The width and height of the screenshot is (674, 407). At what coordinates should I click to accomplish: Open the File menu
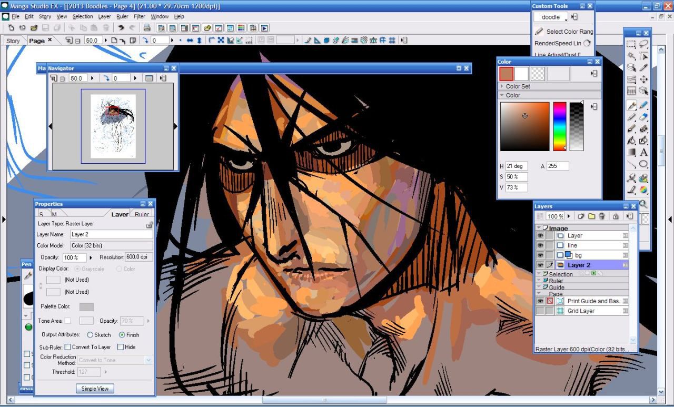tap(15, 16)
